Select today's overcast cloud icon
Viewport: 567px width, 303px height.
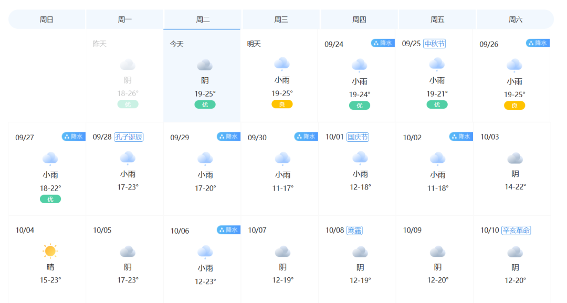pos(205,66)
